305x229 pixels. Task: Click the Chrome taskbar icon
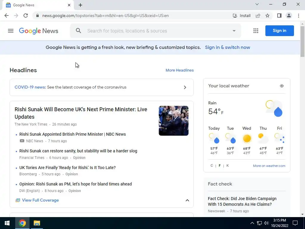click(x=22, y=223)
